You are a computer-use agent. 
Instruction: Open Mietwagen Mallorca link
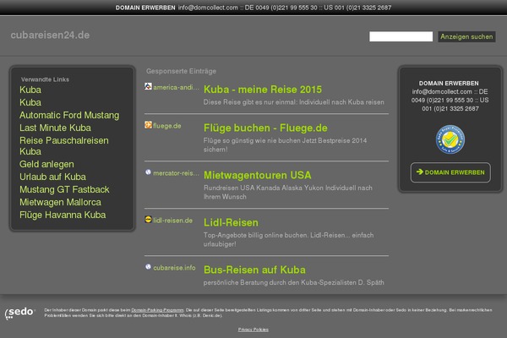click(x=60, y=202)
